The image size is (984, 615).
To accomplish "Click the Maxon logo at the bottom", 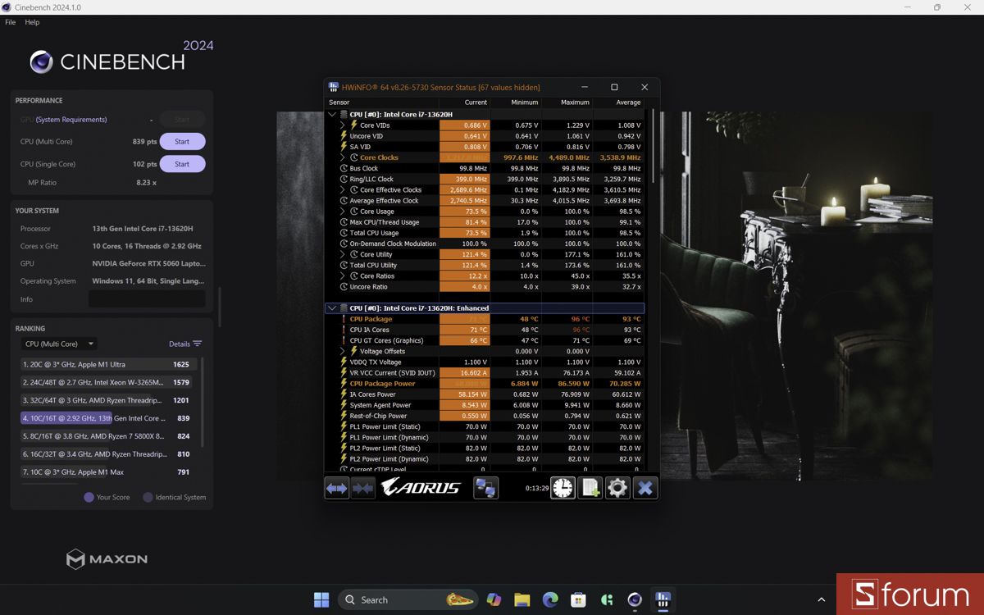I will [107, 558].
